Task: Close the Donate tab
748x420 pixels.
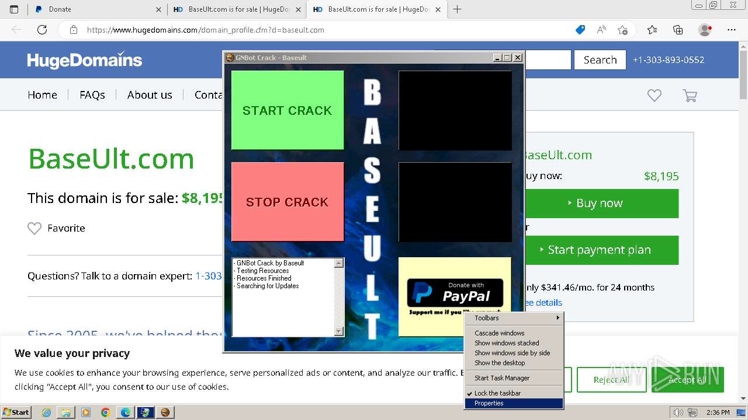Action: (159, 9)
